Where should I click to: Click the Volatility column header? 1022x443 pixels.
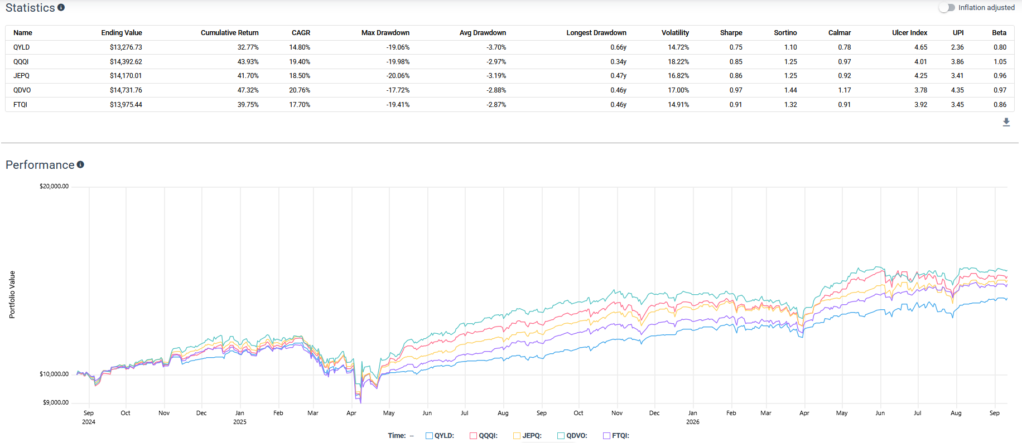(x=675, y=33)
